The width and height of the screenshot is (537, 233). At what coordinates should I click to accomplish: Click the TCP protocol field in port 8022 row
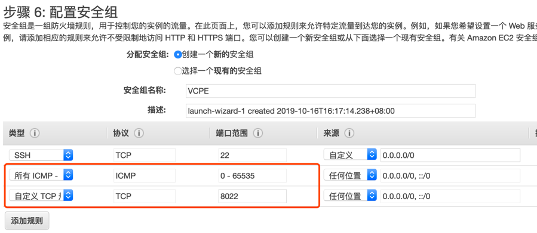pos(145,196)
